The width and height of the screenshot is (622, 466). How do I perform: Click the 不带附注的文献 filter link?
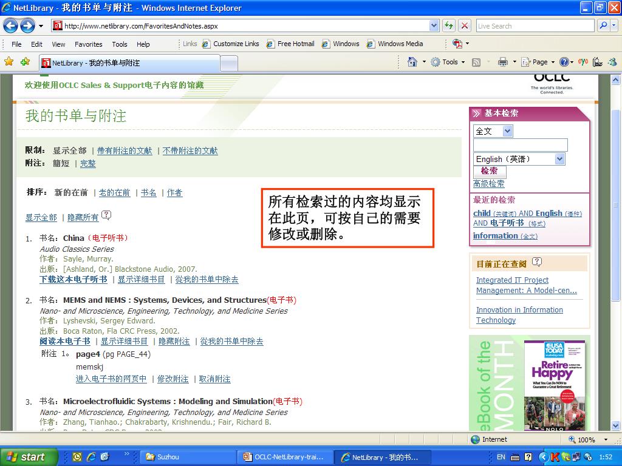190,150
